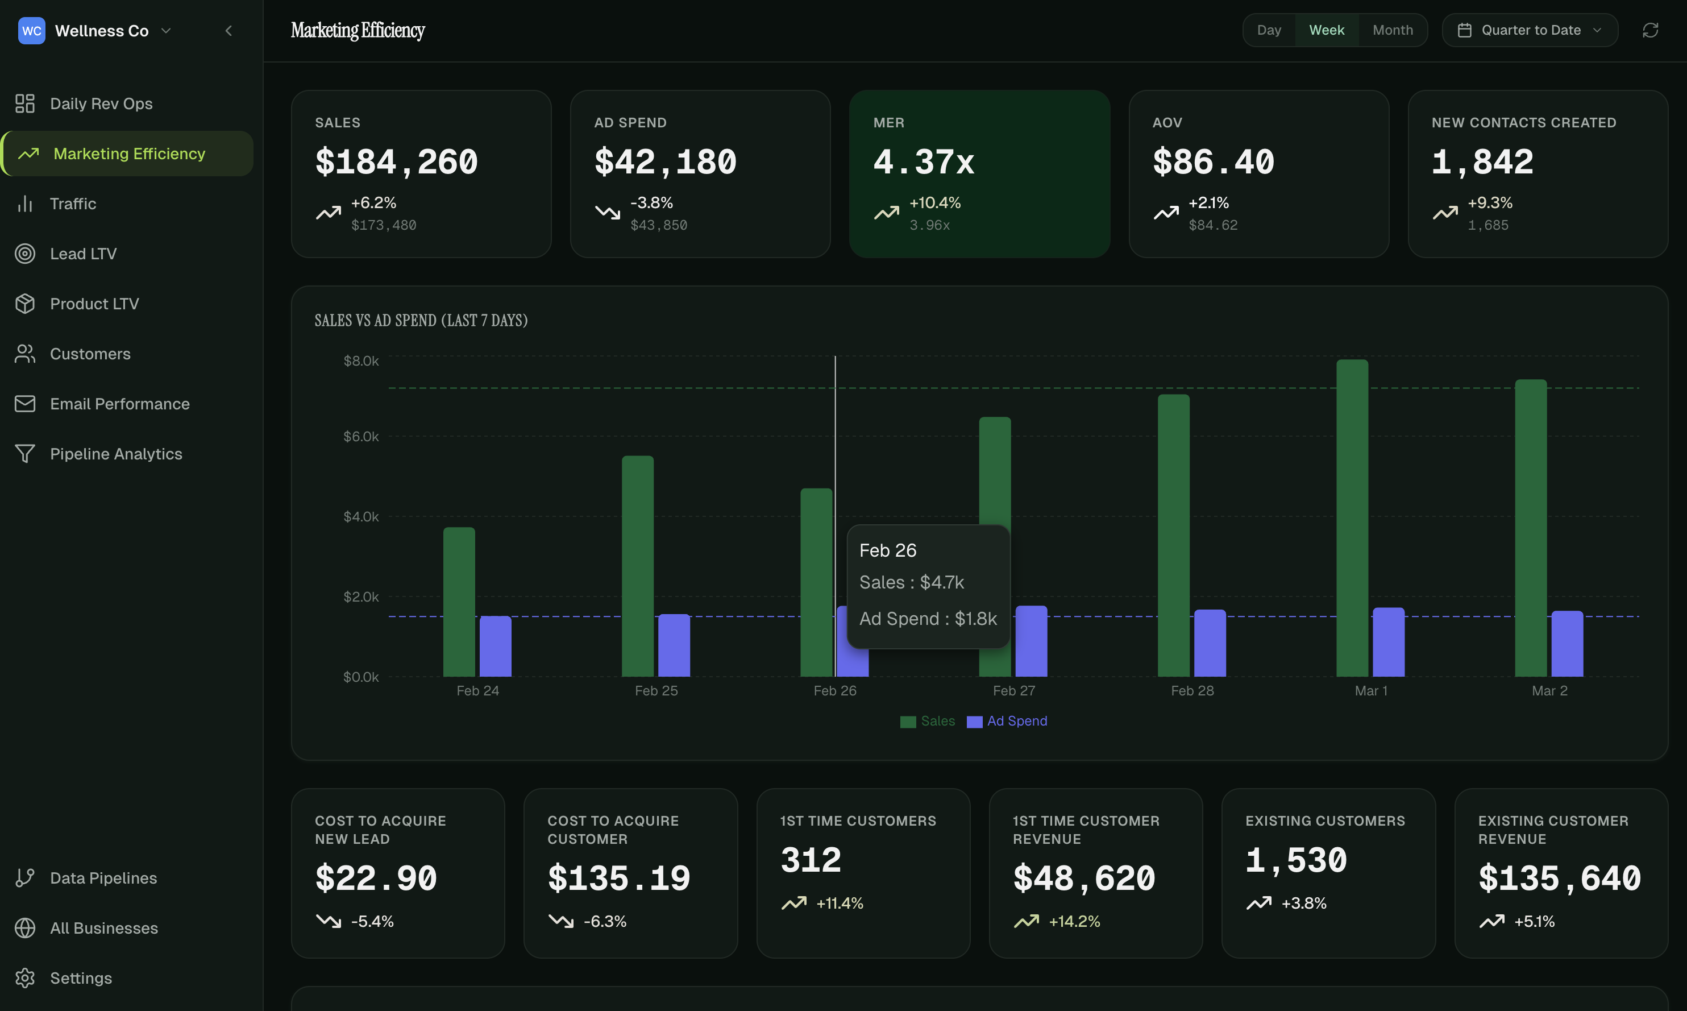Viewport: 1687px width, 1011px height.
Task: Click the Settings gear icon
Action: (x=25, y=978)
